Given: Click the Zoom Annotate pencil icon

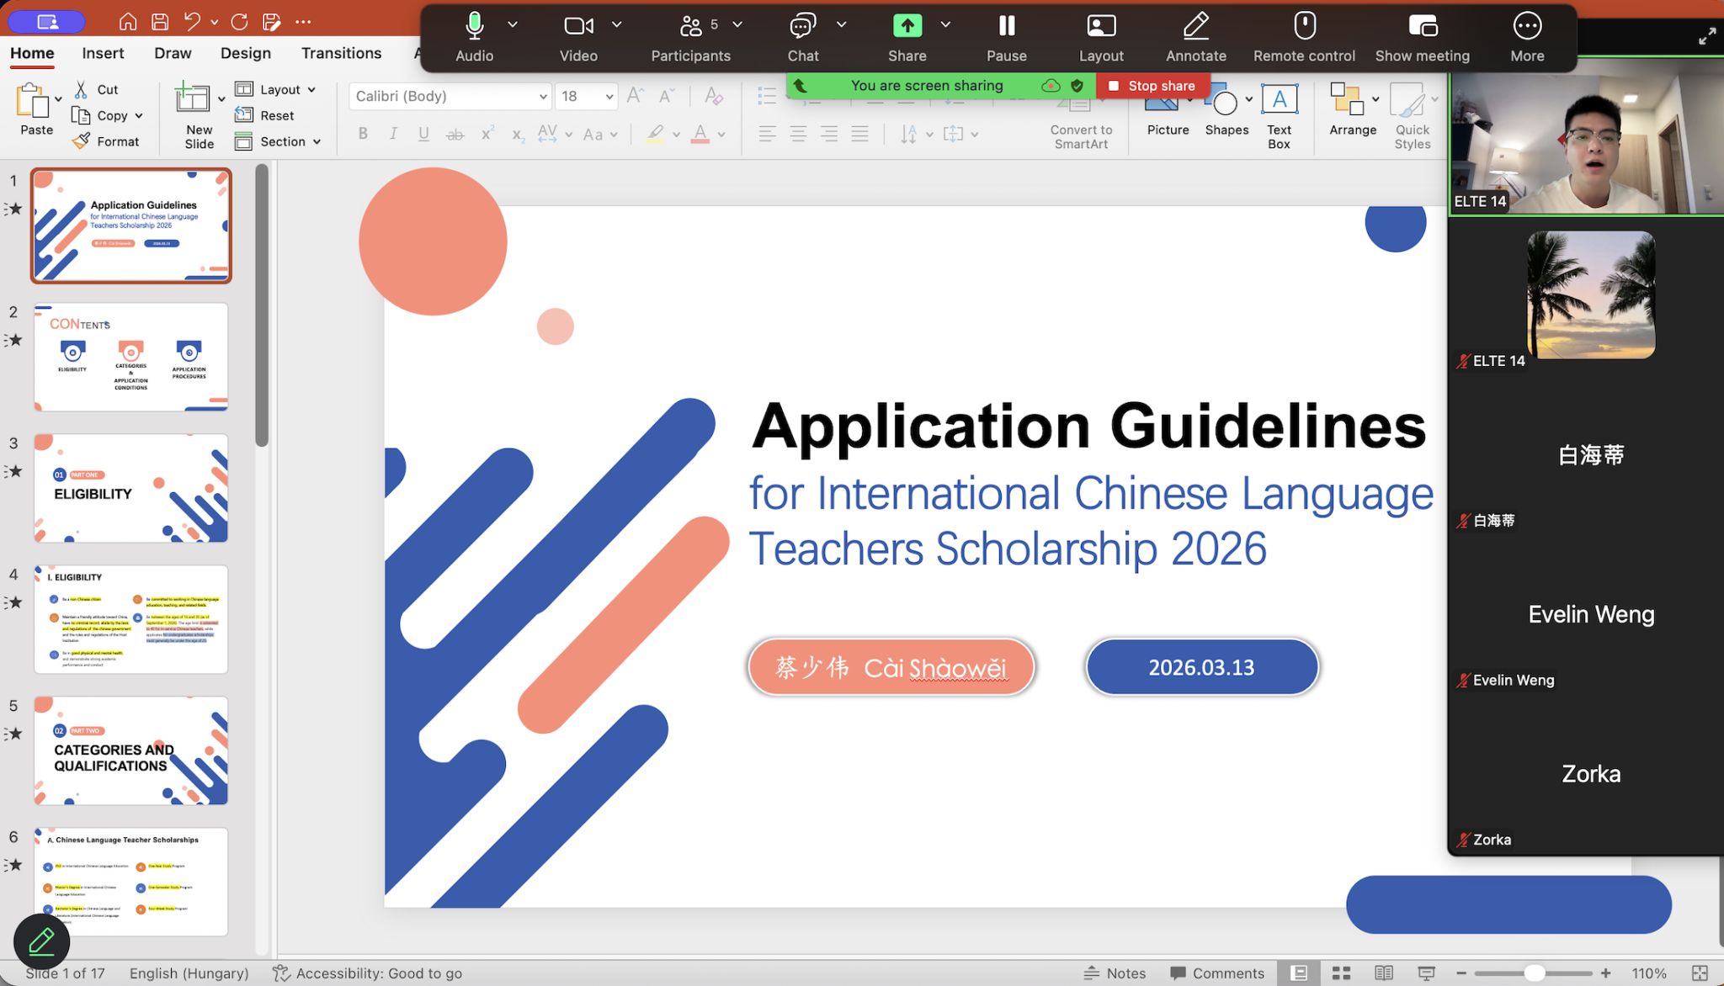Looking at the screenshot, I should (1195, 27).
